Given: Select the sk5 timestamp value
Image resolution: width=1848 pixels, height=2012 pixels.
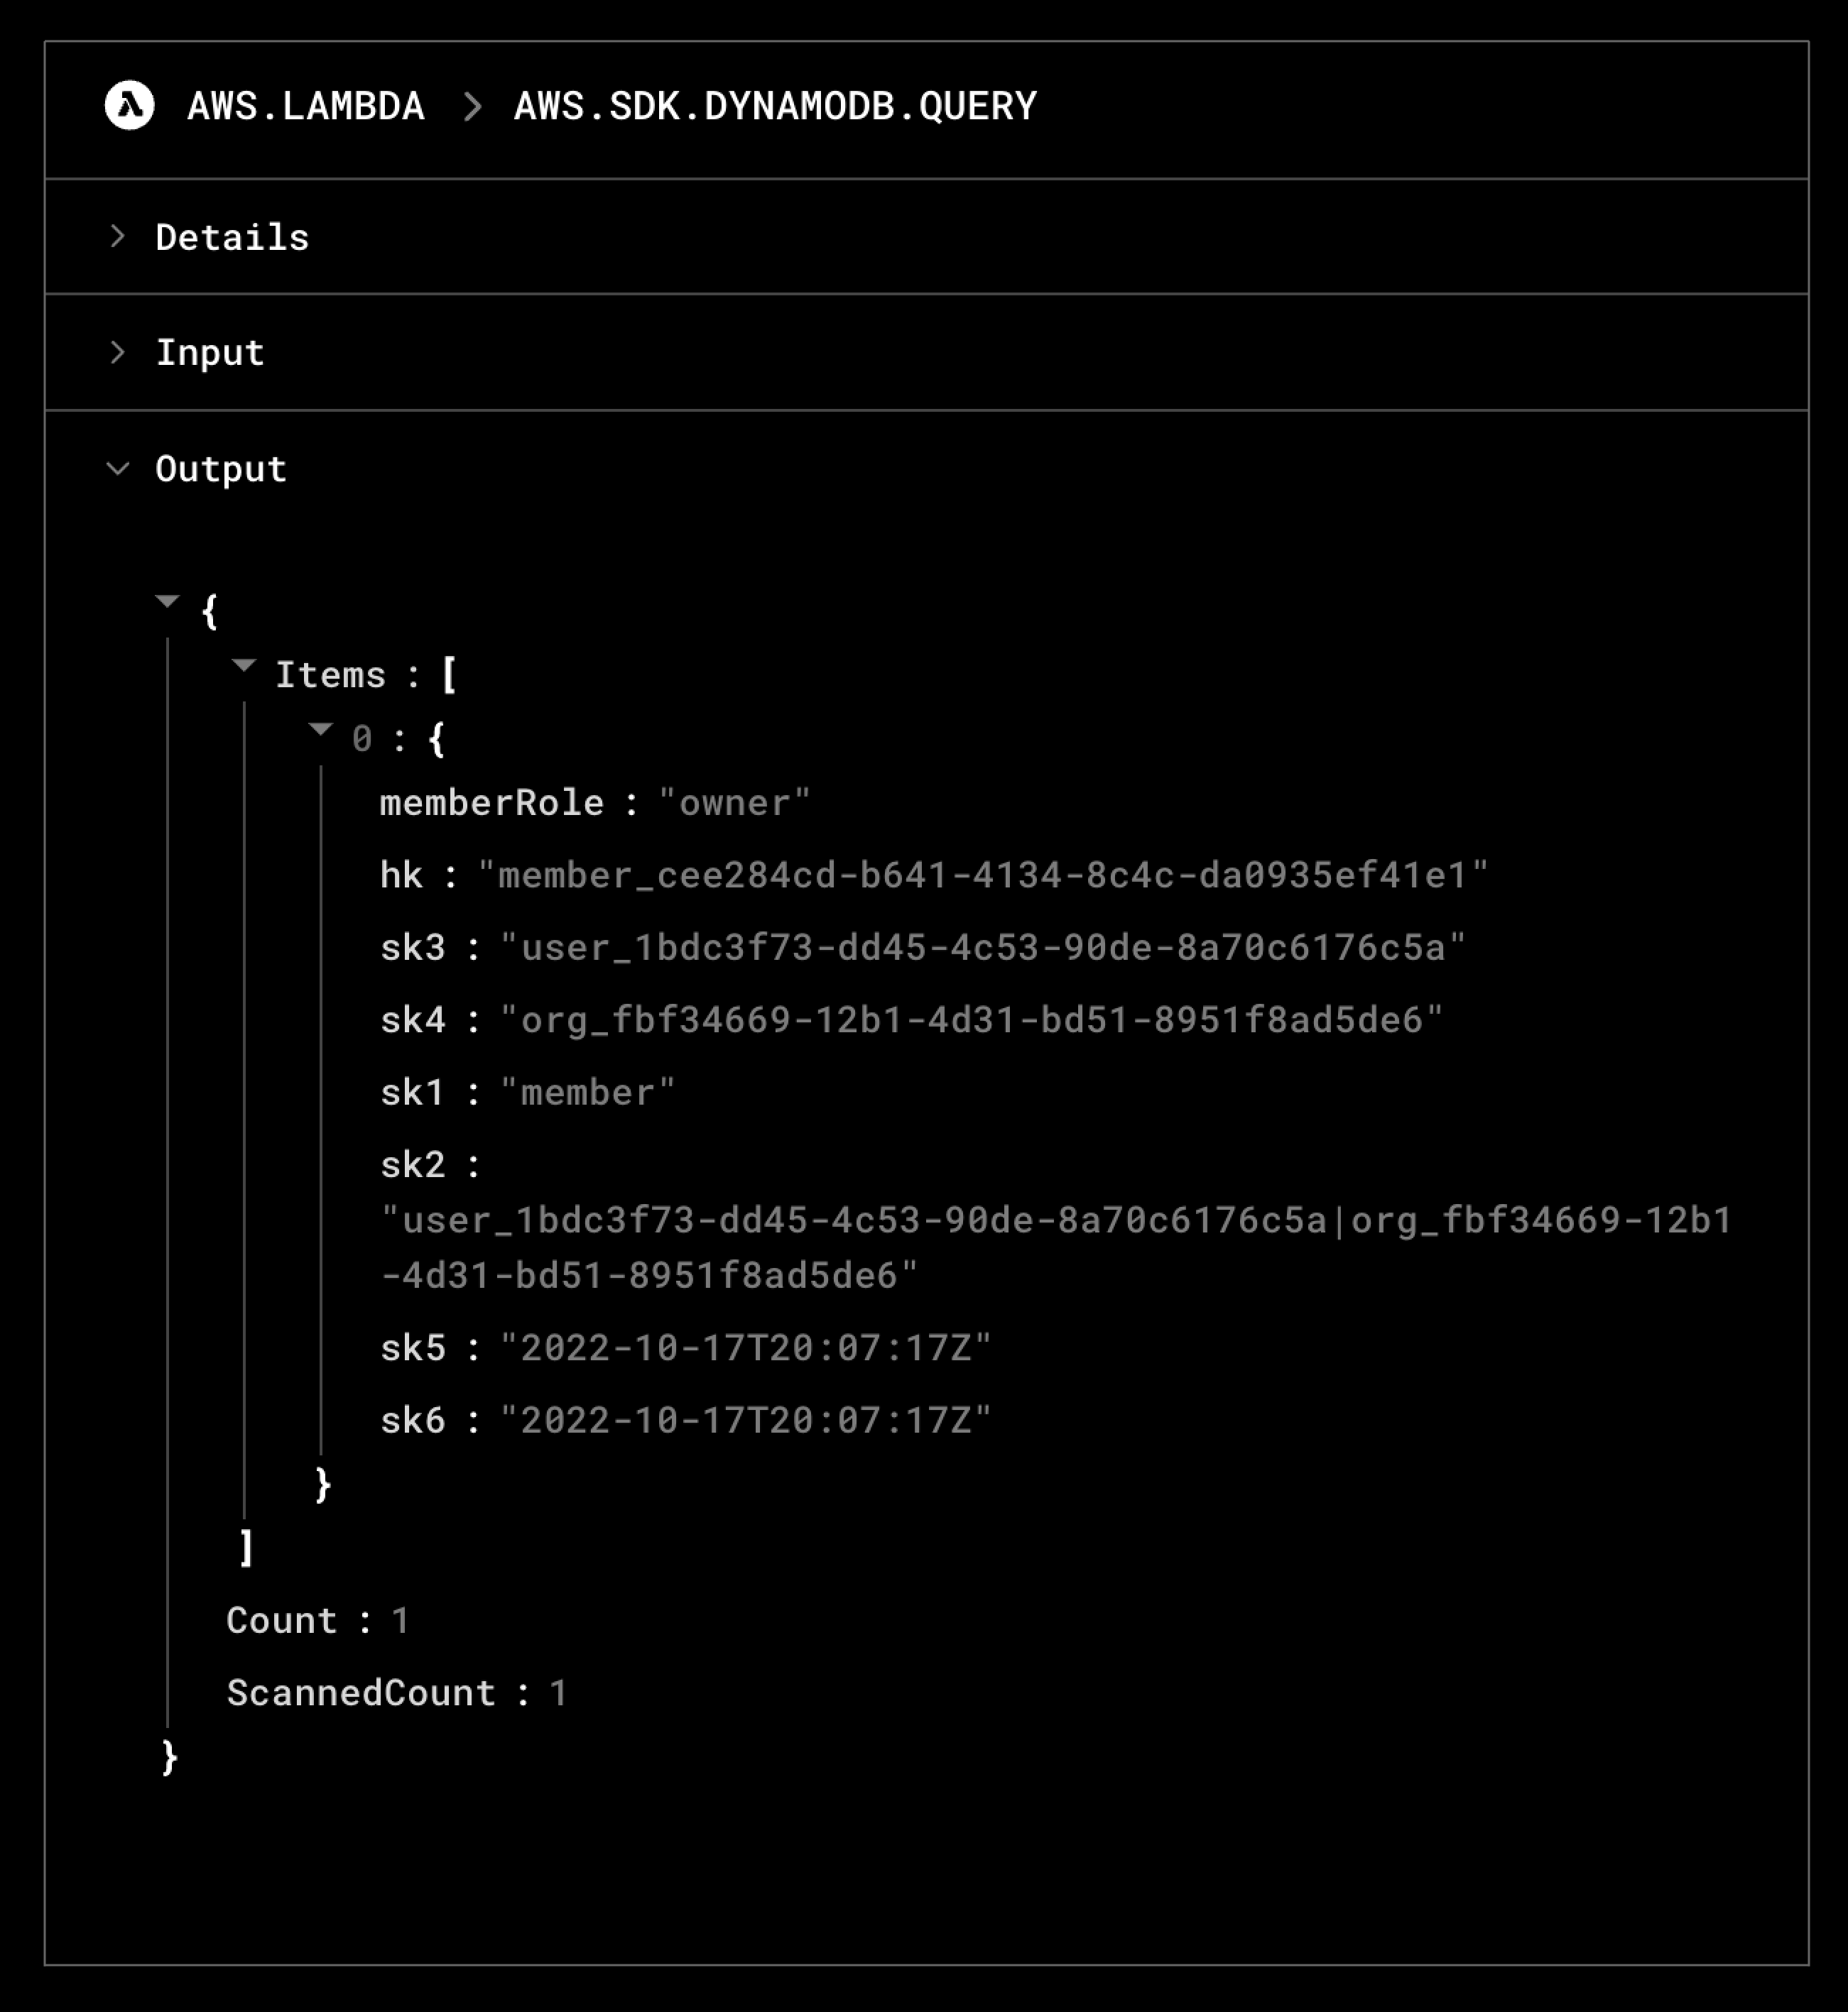Looking at the screenshot, I should 745,1348.
